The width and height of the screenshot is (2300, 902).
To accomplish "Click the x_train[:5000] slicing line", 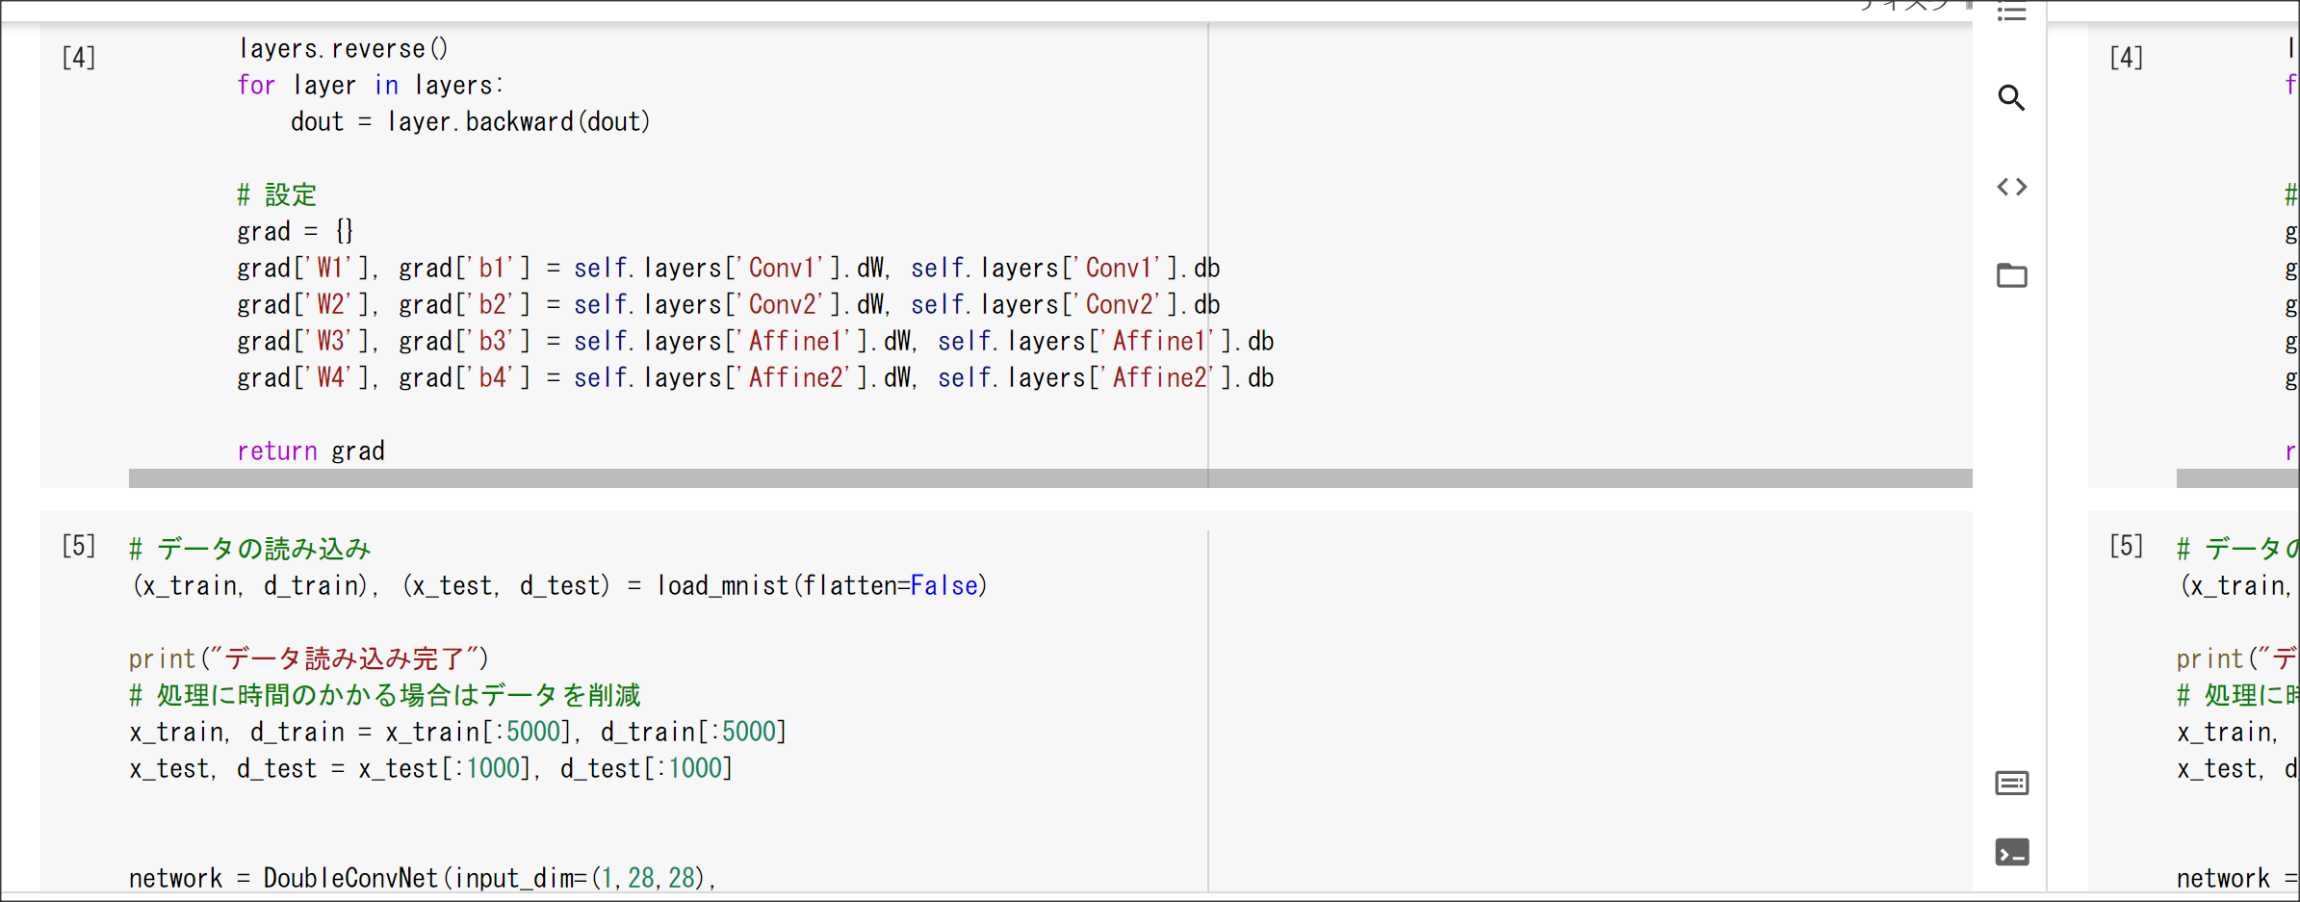I will pyautogui.click(x=458, y=733).
